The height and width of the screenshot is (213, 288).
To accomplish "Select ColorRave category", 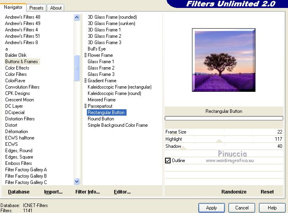I will [15, 81].
